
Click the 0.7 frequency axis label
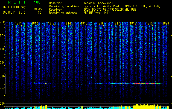(x=2, y=90)
